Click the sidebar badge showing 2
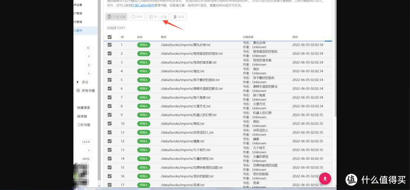Image resolution: width=410 pixels, height=190 pixels. tap(88, 65)
